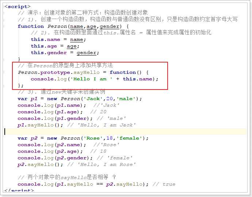Click the 'console.log(p1.gender);' statement

55,118
